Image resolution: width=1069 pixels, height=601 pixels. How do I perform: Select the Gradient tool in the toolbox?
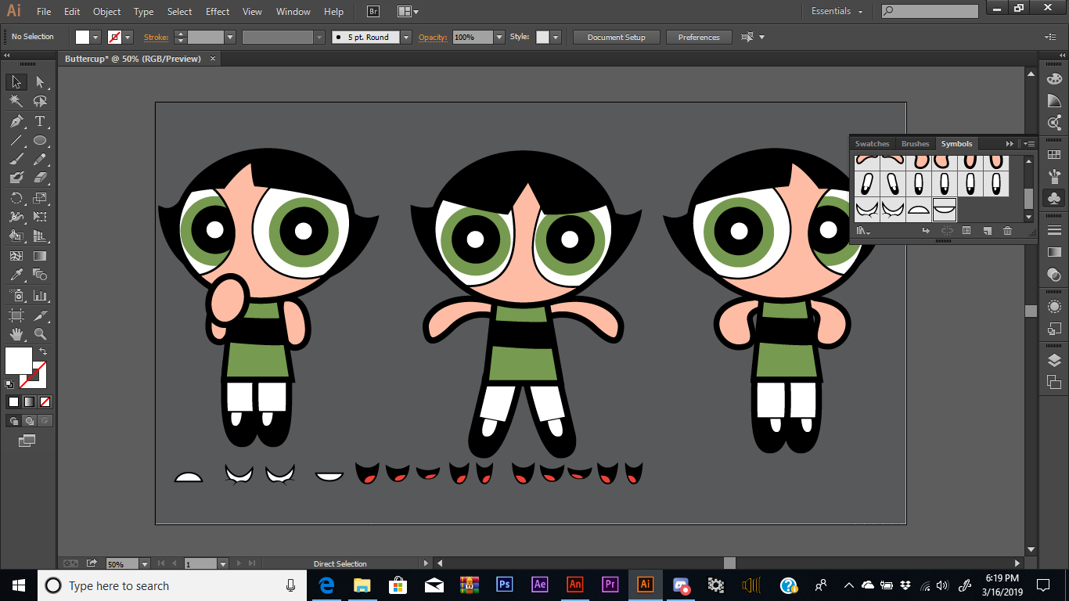point(40,256)
